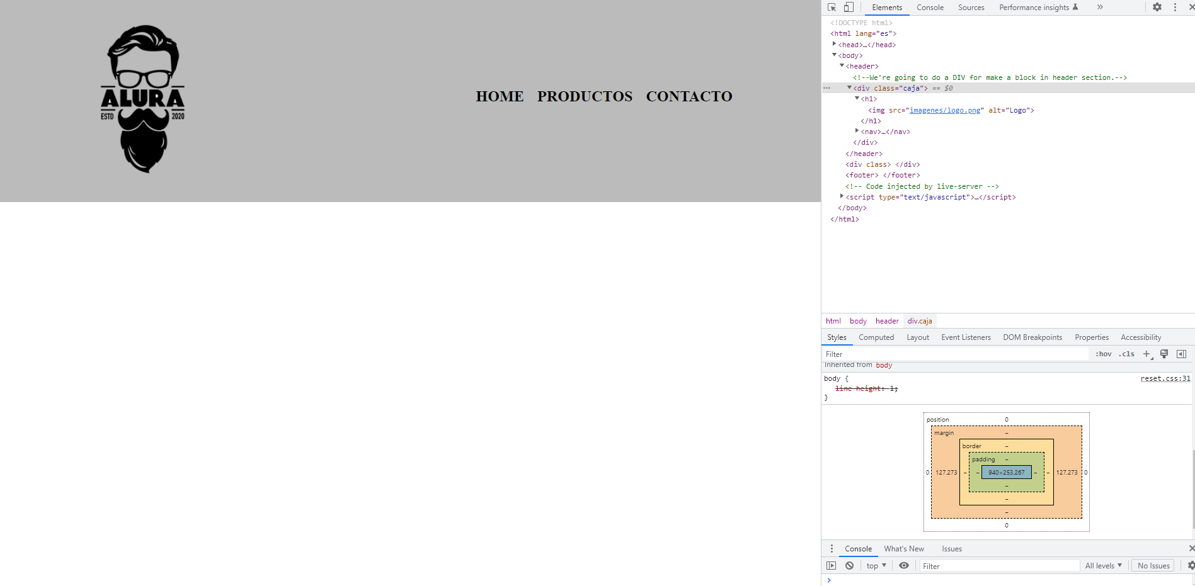The image size is (1195, 586).
Task: Open the Performance insights tab
Action: click(x=1039, y=8)
